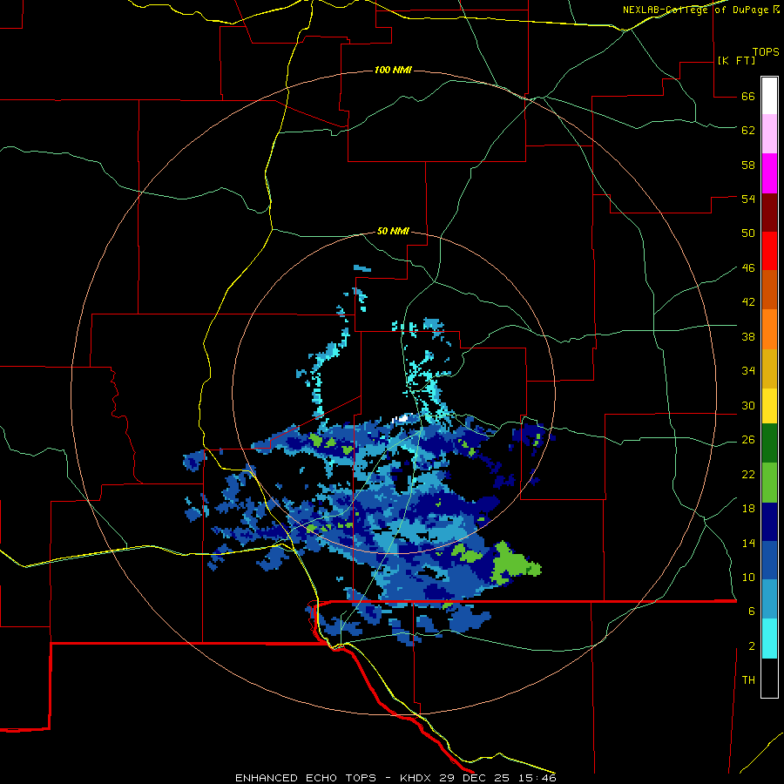This screenshot has height=784, width=784.
Task: Click the '6' scale value
Action: 752,612
